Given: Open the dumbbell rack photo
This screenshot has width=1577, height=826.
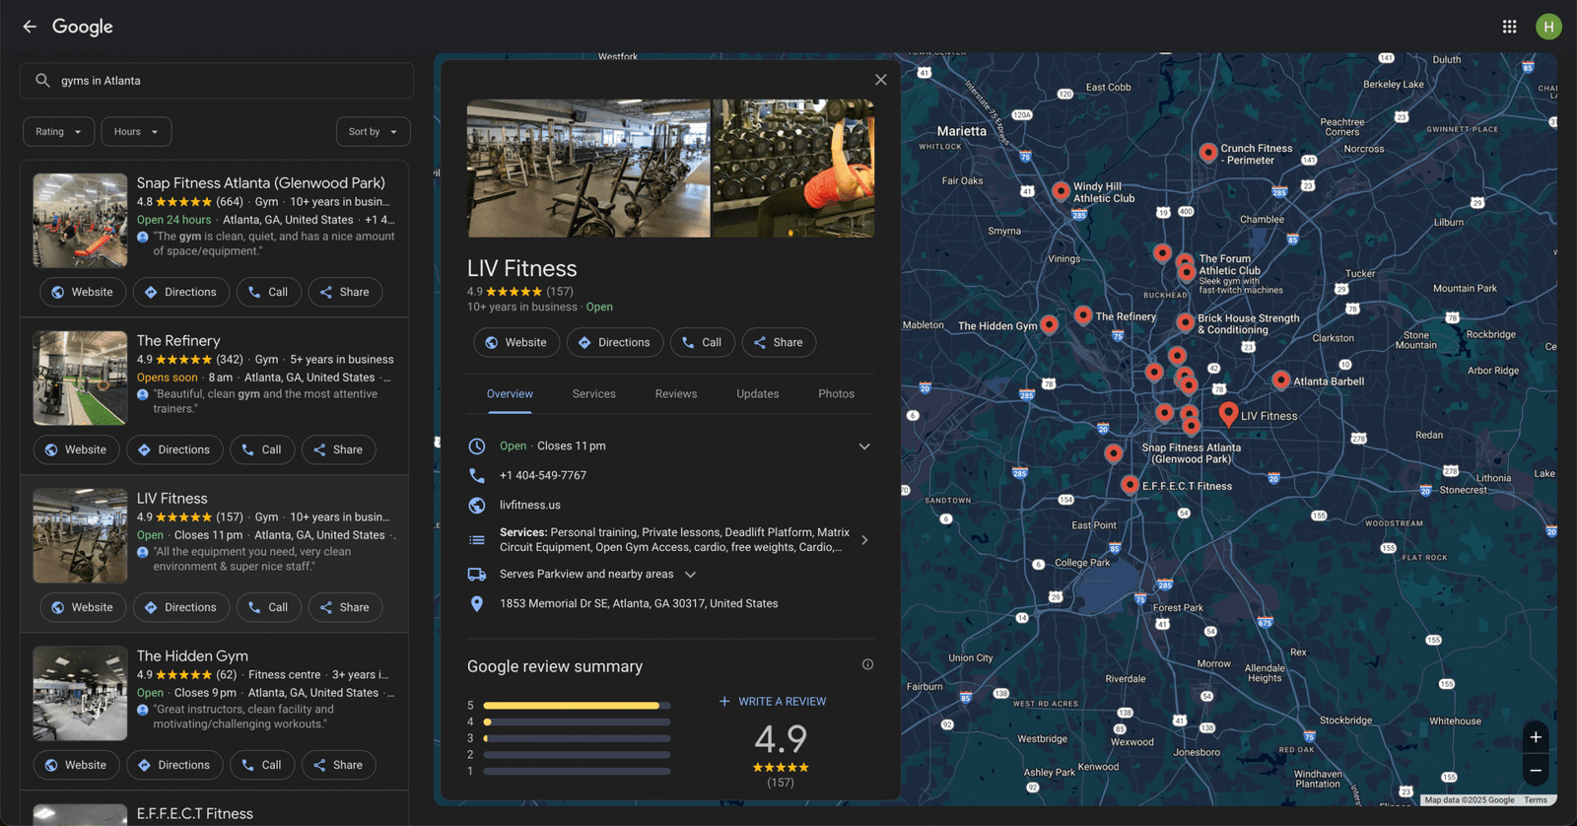Looking at the screenshot, I should tap(793, 168).
